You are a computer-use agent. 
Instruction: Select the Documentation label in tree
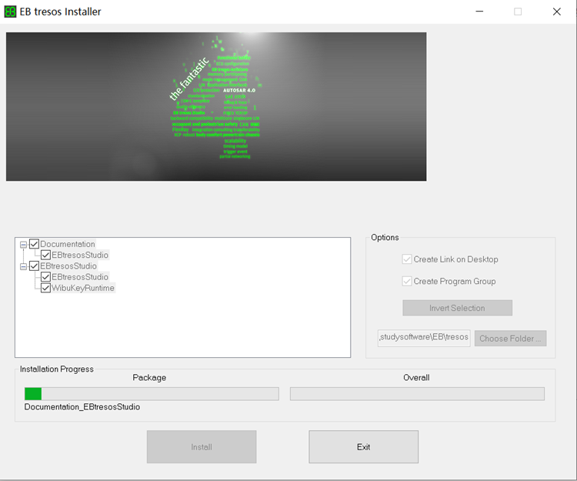tap(68, 245)
